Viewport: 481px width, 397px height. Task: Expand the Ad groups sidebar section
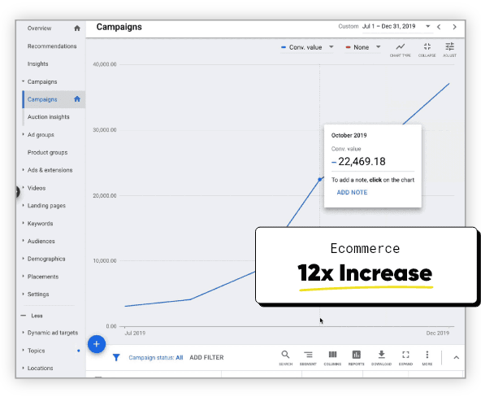[x=41, y=135]
